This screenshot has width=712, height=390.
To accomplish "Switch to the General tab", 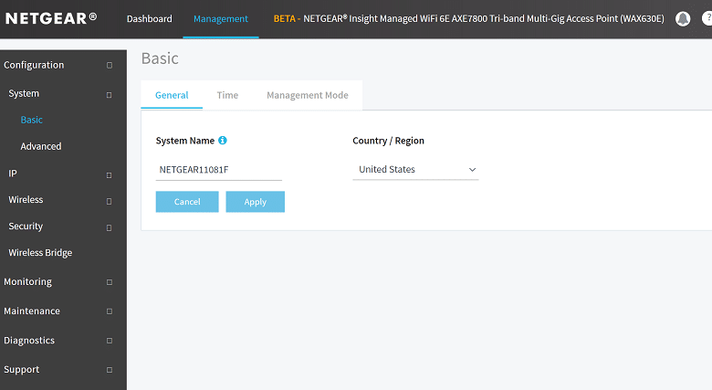I will pyautogui.click(x=172, y=95).
